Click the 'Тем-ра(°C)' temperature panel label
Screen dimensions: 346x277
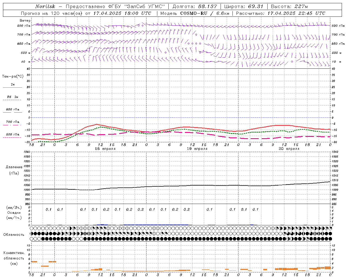13,77
